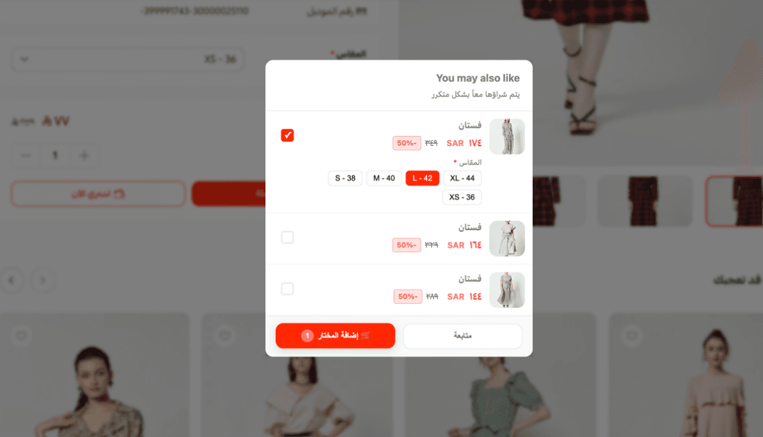Viewport: 763px width, 437px height.
Task: Click the carousel left arrow icon
Action: point(12,280)
